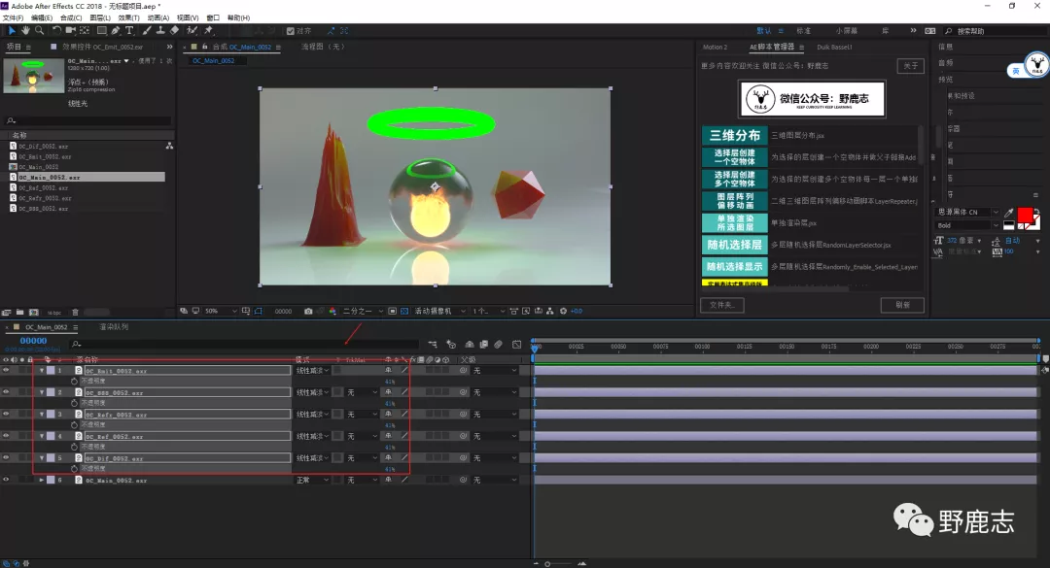This screenshot has width=1050, height=568.
Task: Hide the OC_Emit_0052.exr layer via eye
Action: tap(6, 370)
